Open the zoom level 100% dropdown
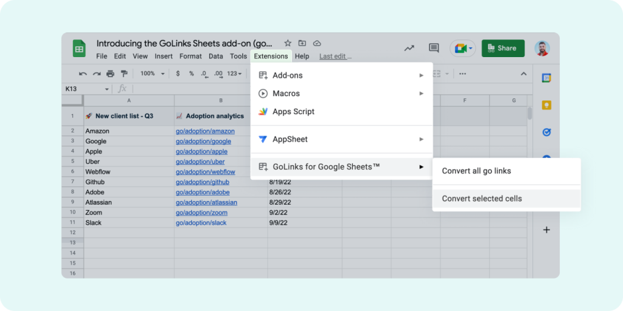The height and width of the screenshot is (311, 623). 153,73
